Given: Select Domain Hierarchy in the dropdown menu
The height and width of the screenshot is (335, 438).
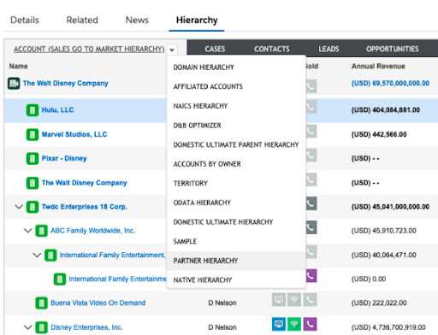Looking at the screenshot, I should 204,68.
